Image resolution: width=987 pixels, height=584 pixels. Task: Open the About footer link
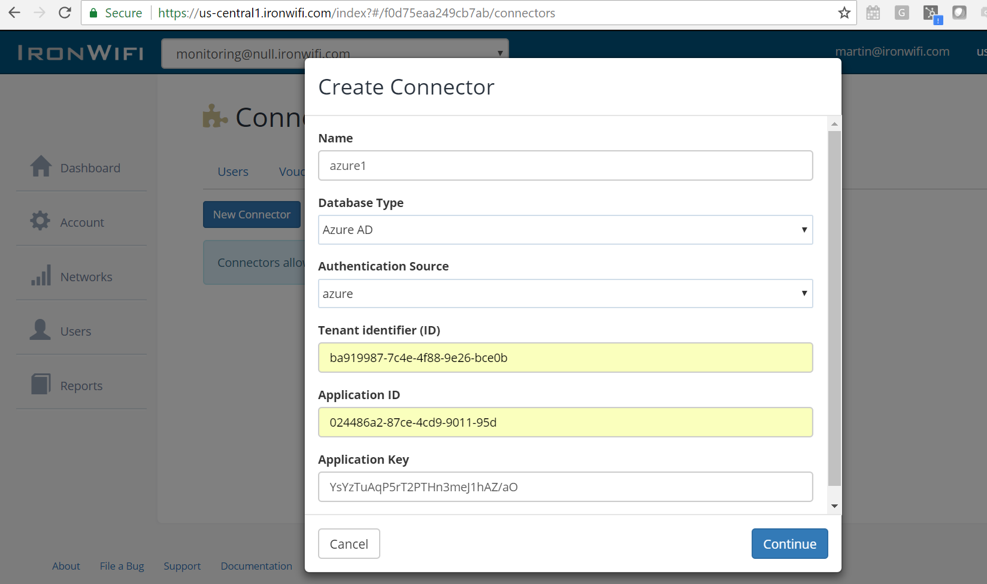tap(66, 566)
